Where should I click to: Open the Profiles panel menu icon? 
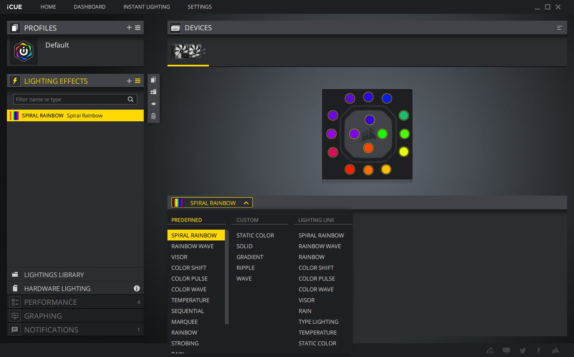pos(138,28)
